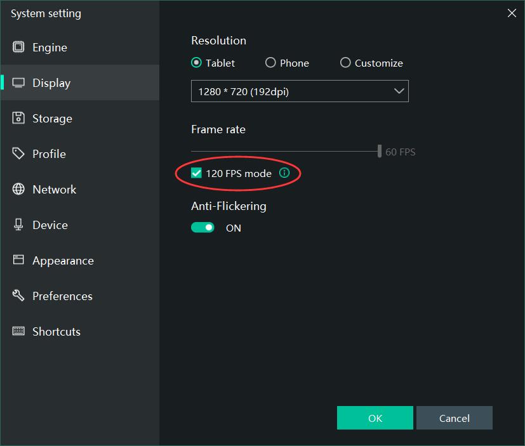Turn off the Anti-Flickering switch
This screenshot has width=525, height=446.
coord(203,228)
